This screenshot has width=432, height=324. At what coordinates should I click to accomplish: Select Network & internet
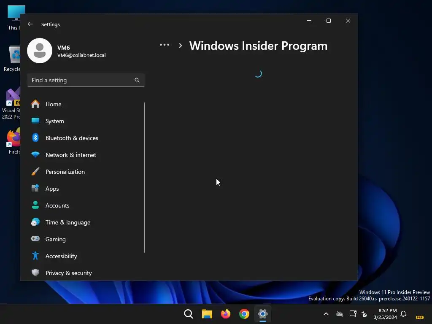[86, 155]
